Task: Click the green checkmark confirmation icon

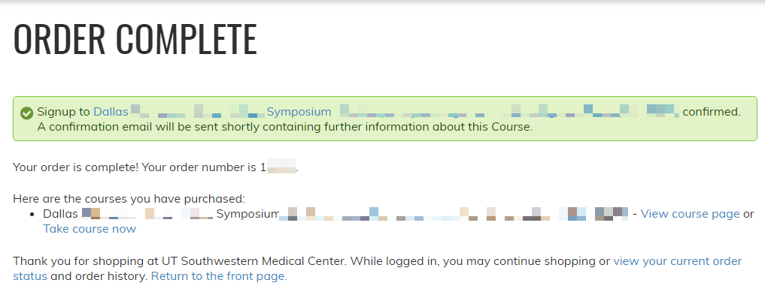Action: tap(26, 113)
